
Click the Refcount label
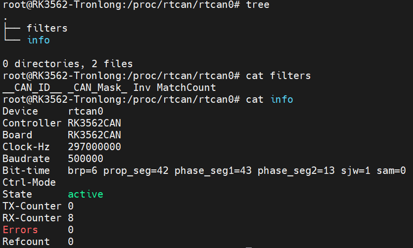coord(26,242)
